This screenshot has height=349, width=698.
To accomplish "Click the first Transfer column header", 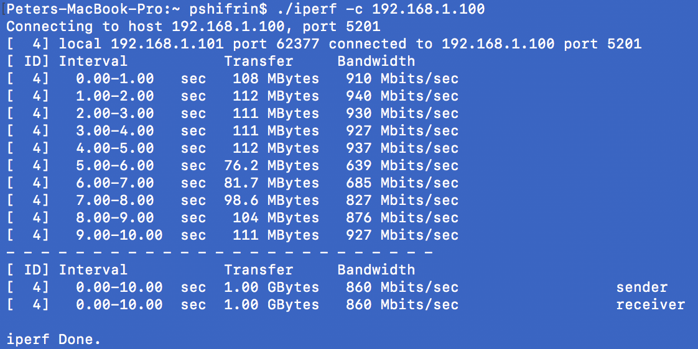I will coord(259,61).
